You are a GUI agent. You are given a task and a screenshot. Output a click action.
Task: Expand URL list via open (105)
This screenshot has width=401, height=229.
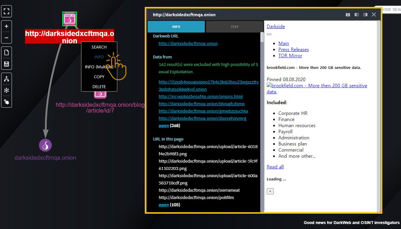[164, 205]
